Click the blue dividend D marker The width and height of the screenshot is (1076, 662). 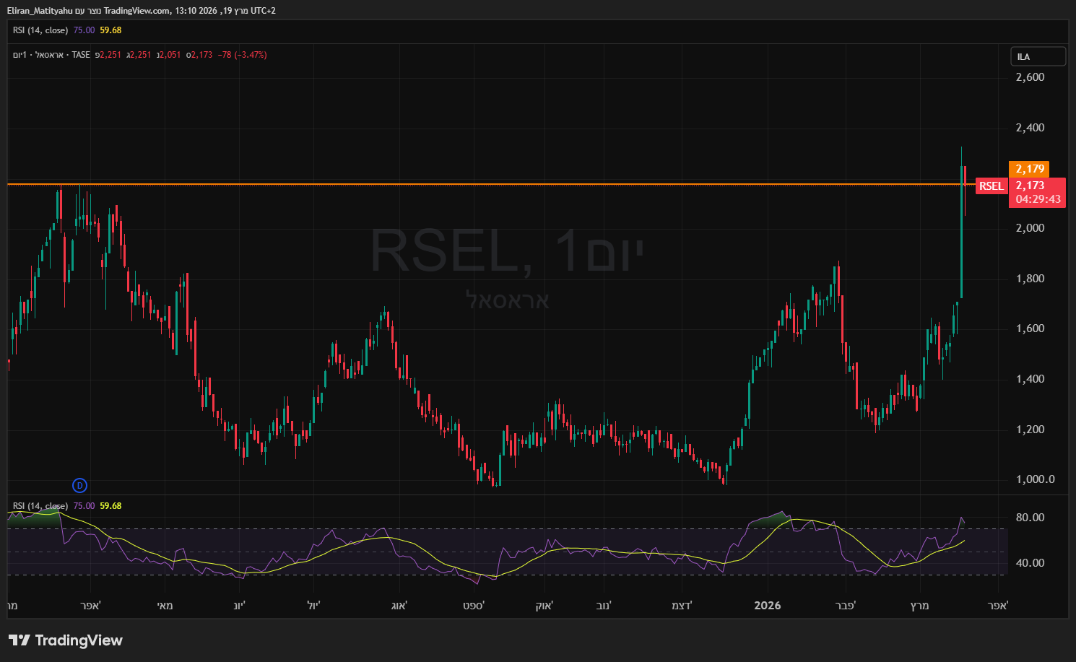coord(80,485)
